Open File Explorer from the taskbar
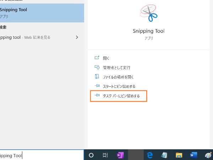 [x=179, y=155]
